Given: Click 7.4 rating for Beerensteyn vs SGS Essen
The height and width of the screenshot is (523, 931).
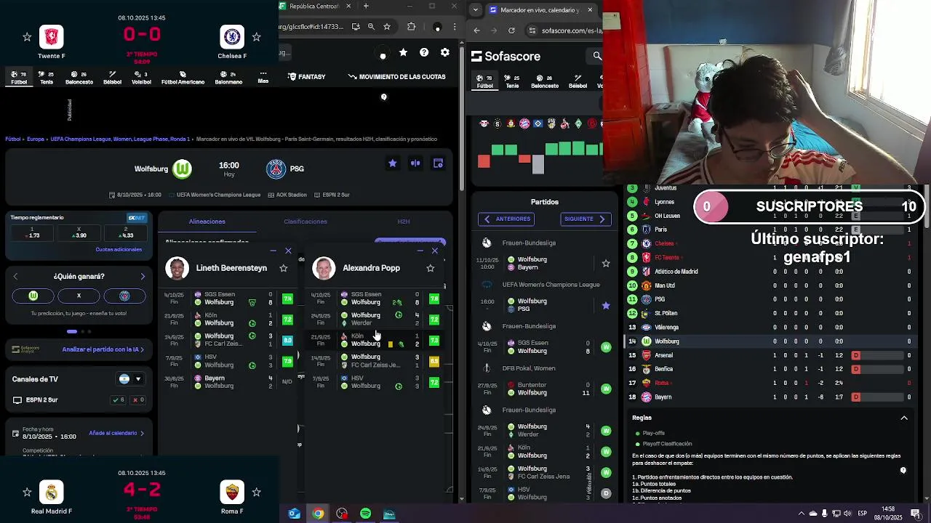Looking at the screenshot, I should click(287, 299).
